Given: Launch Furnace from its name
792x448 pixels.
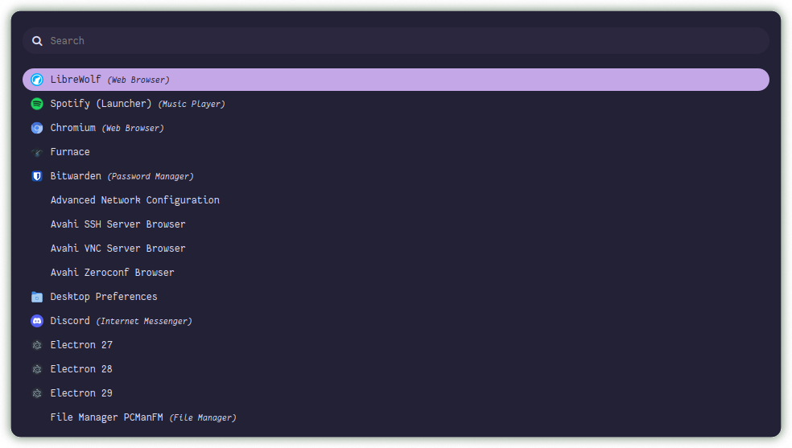Looking at the screenshot, I should point(70,152).
